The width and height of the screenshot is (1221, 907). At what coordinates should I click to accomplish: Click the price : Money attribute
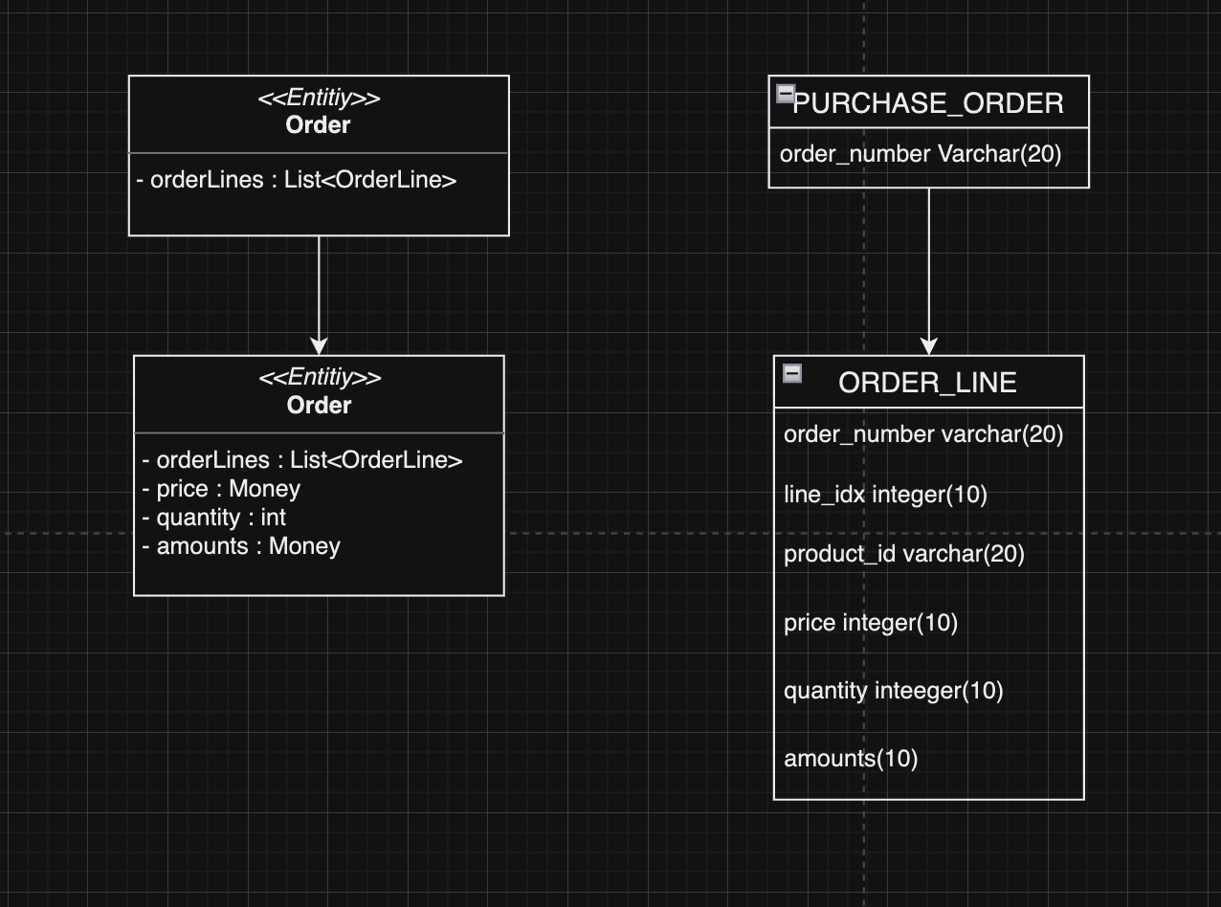pos(221,489)
